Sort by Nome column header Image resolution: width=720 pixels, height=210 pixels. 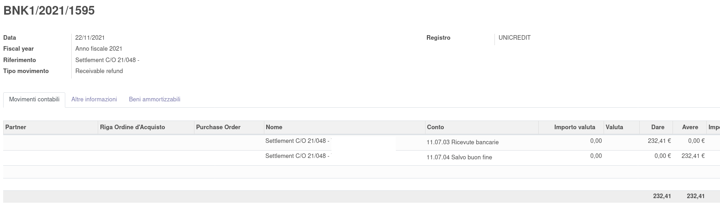(x=274, y=127)
